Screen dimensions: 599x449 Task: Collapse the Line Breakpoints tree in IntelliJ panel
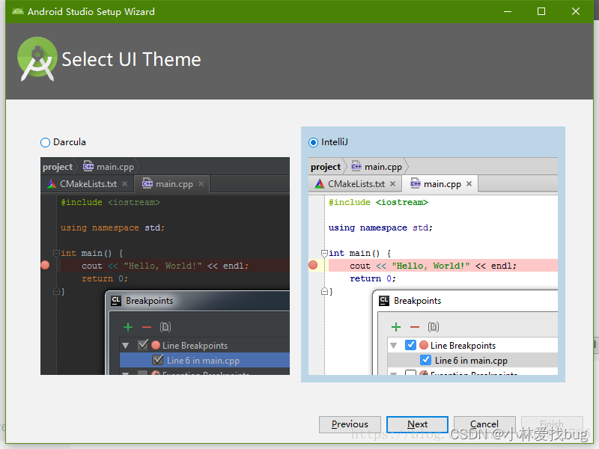click(395, 345)
